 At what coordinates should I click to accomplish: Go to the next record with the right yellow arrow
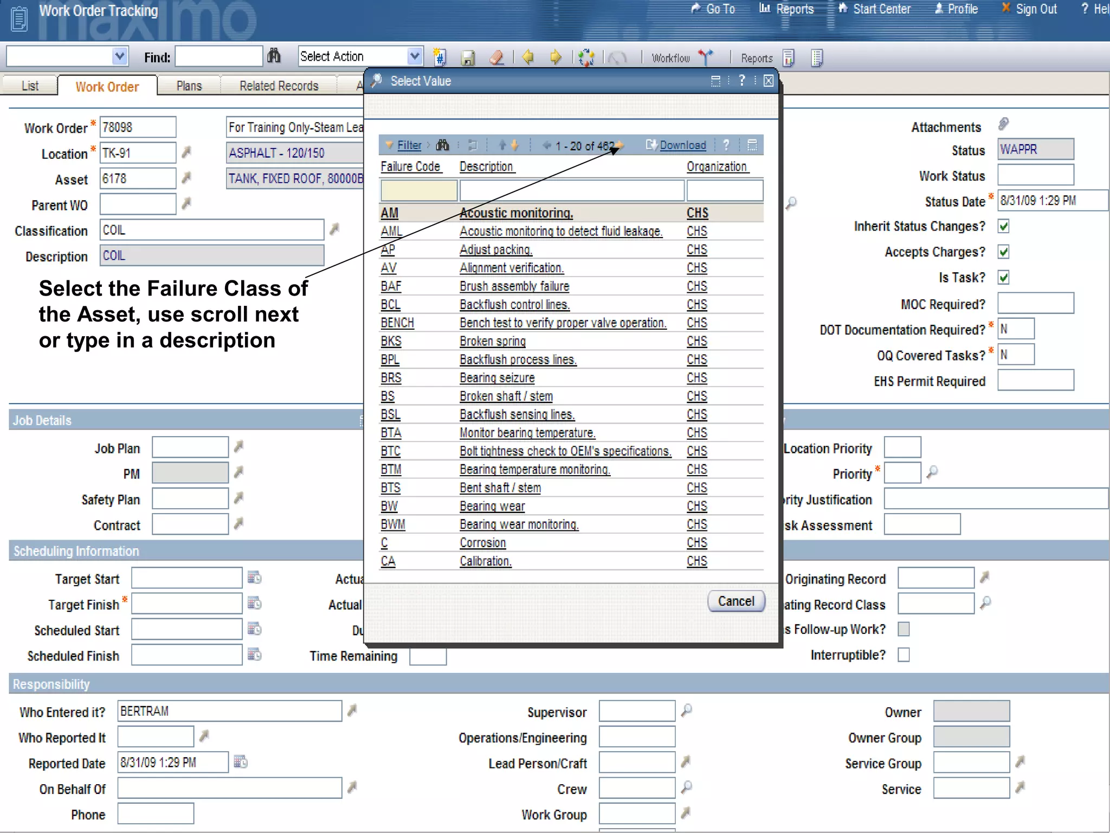coord(556,57)
